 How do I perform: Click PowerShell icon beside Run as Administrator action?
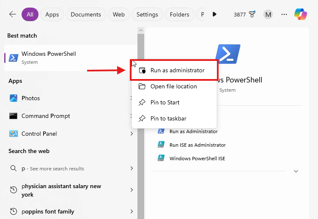(x=161, y=131)
